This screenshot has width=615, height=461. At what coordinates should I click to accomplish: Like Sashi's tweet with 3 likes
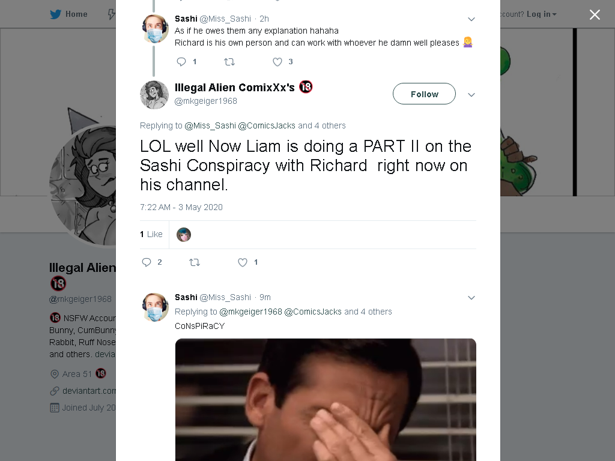pos(277,62)
